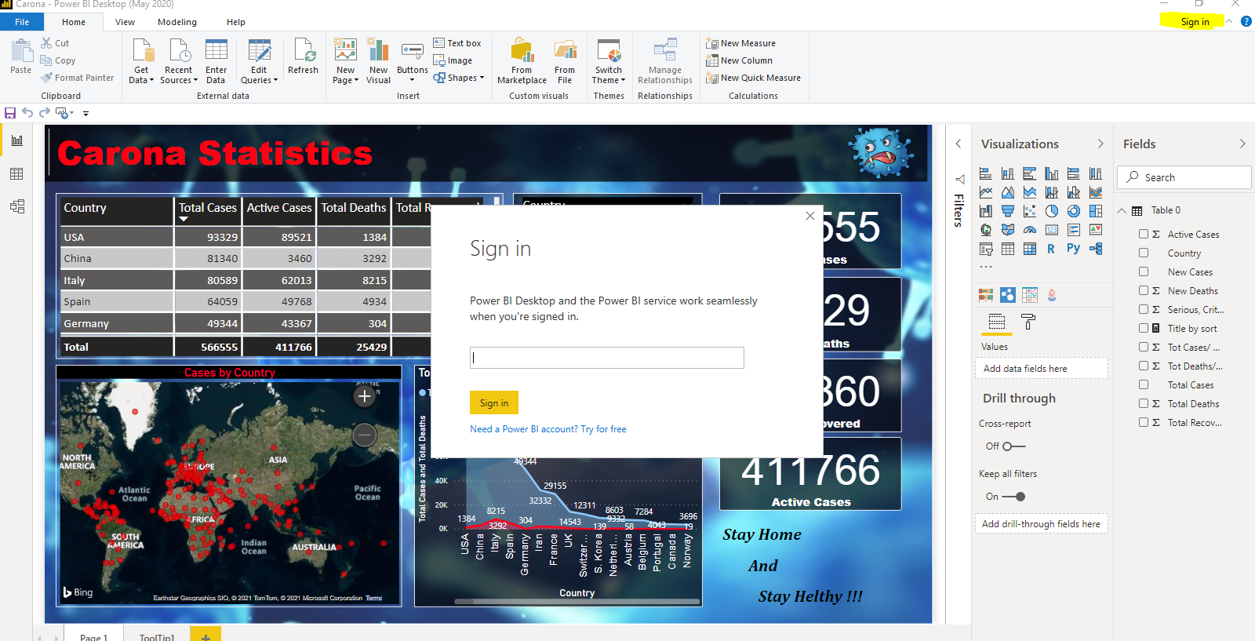Switch to the Modeling ribbon tab

(x=177, y=22)
